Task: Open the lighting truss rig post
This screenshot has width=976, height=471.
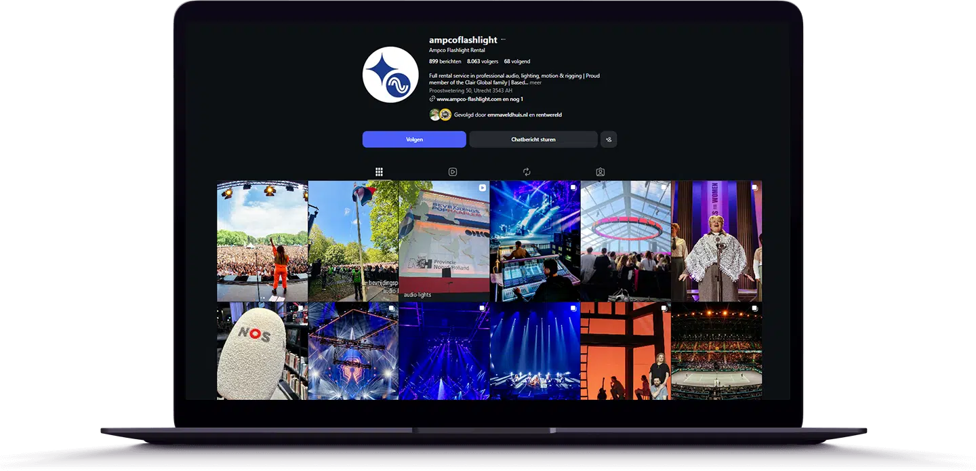Action: (x=353, y=350)
